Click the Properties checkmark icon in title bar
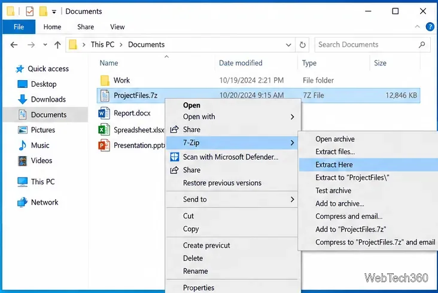Viewport: 438px width, 293px height. (29, 11)
